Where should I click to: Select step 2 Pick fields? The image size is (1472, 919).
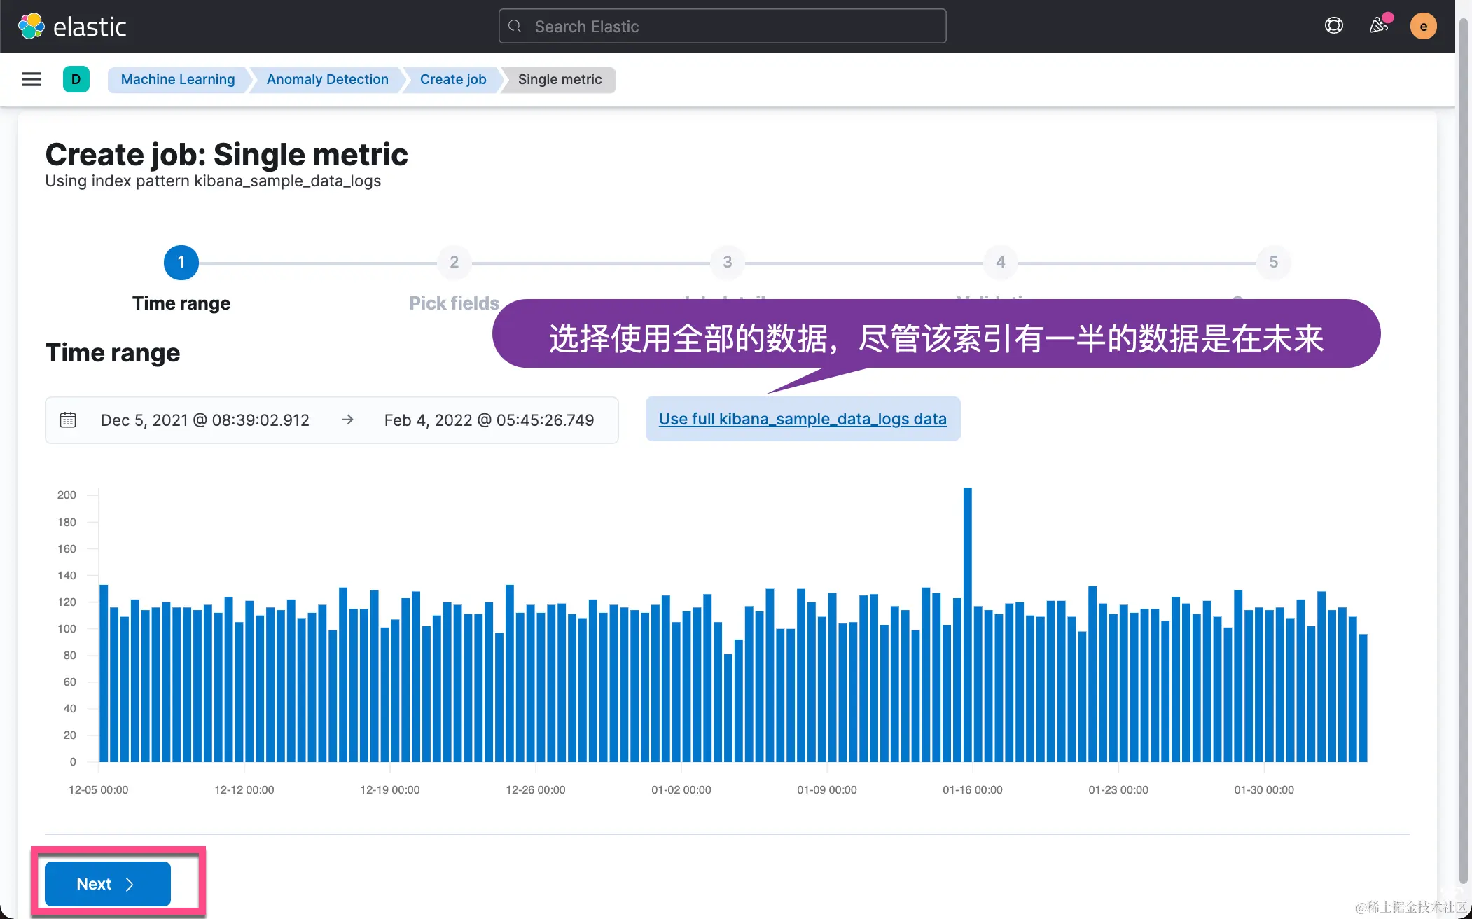click(x=454, y=263)
